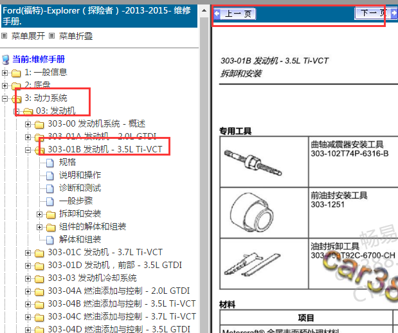Expand 303-04C 燃油添加与控制 - 3.7L Ti-VCT
398x333 pixels.
[28, 318]
